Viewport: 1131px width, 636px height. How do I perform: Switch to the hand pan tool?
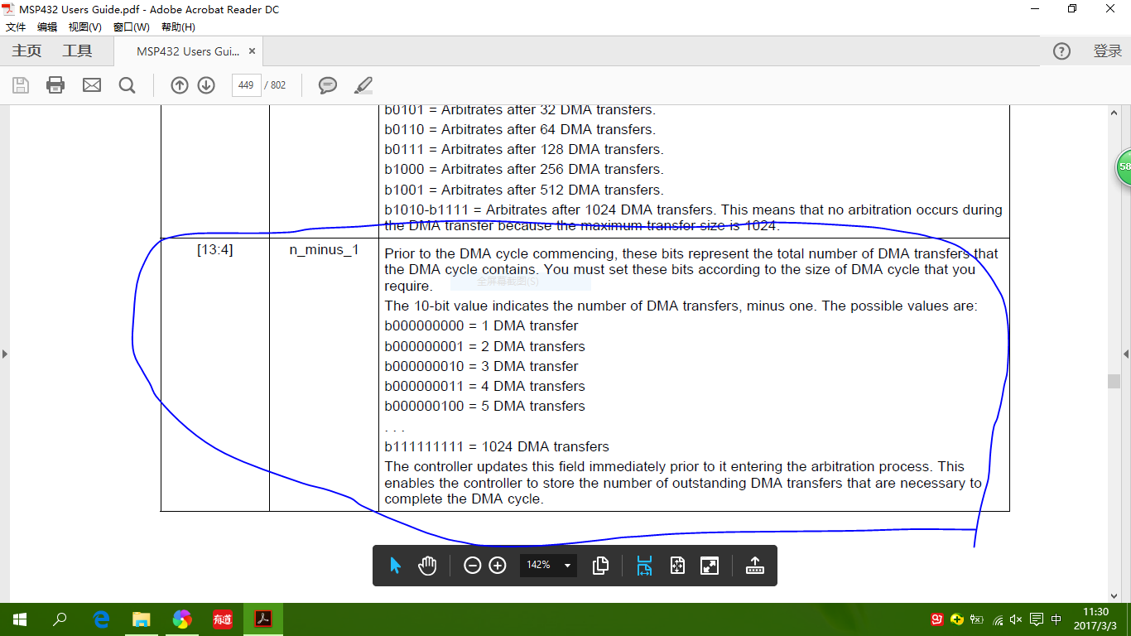point(427,565)
